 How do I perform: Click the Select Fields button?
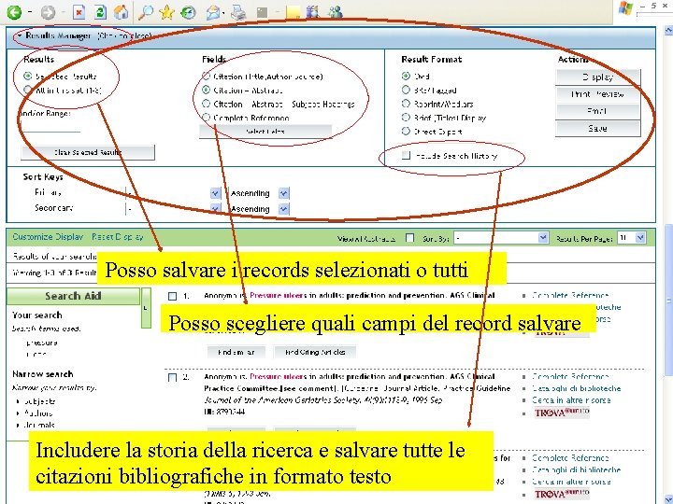tap(265, 132)
